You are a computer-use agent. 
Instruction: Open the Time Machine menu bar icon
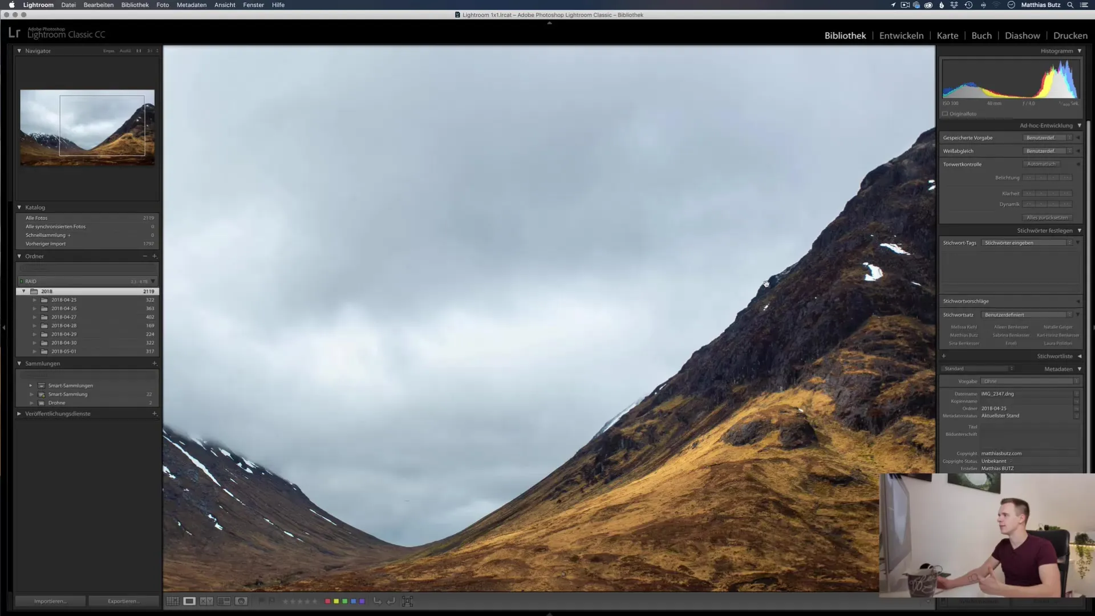tap(968, 5)
